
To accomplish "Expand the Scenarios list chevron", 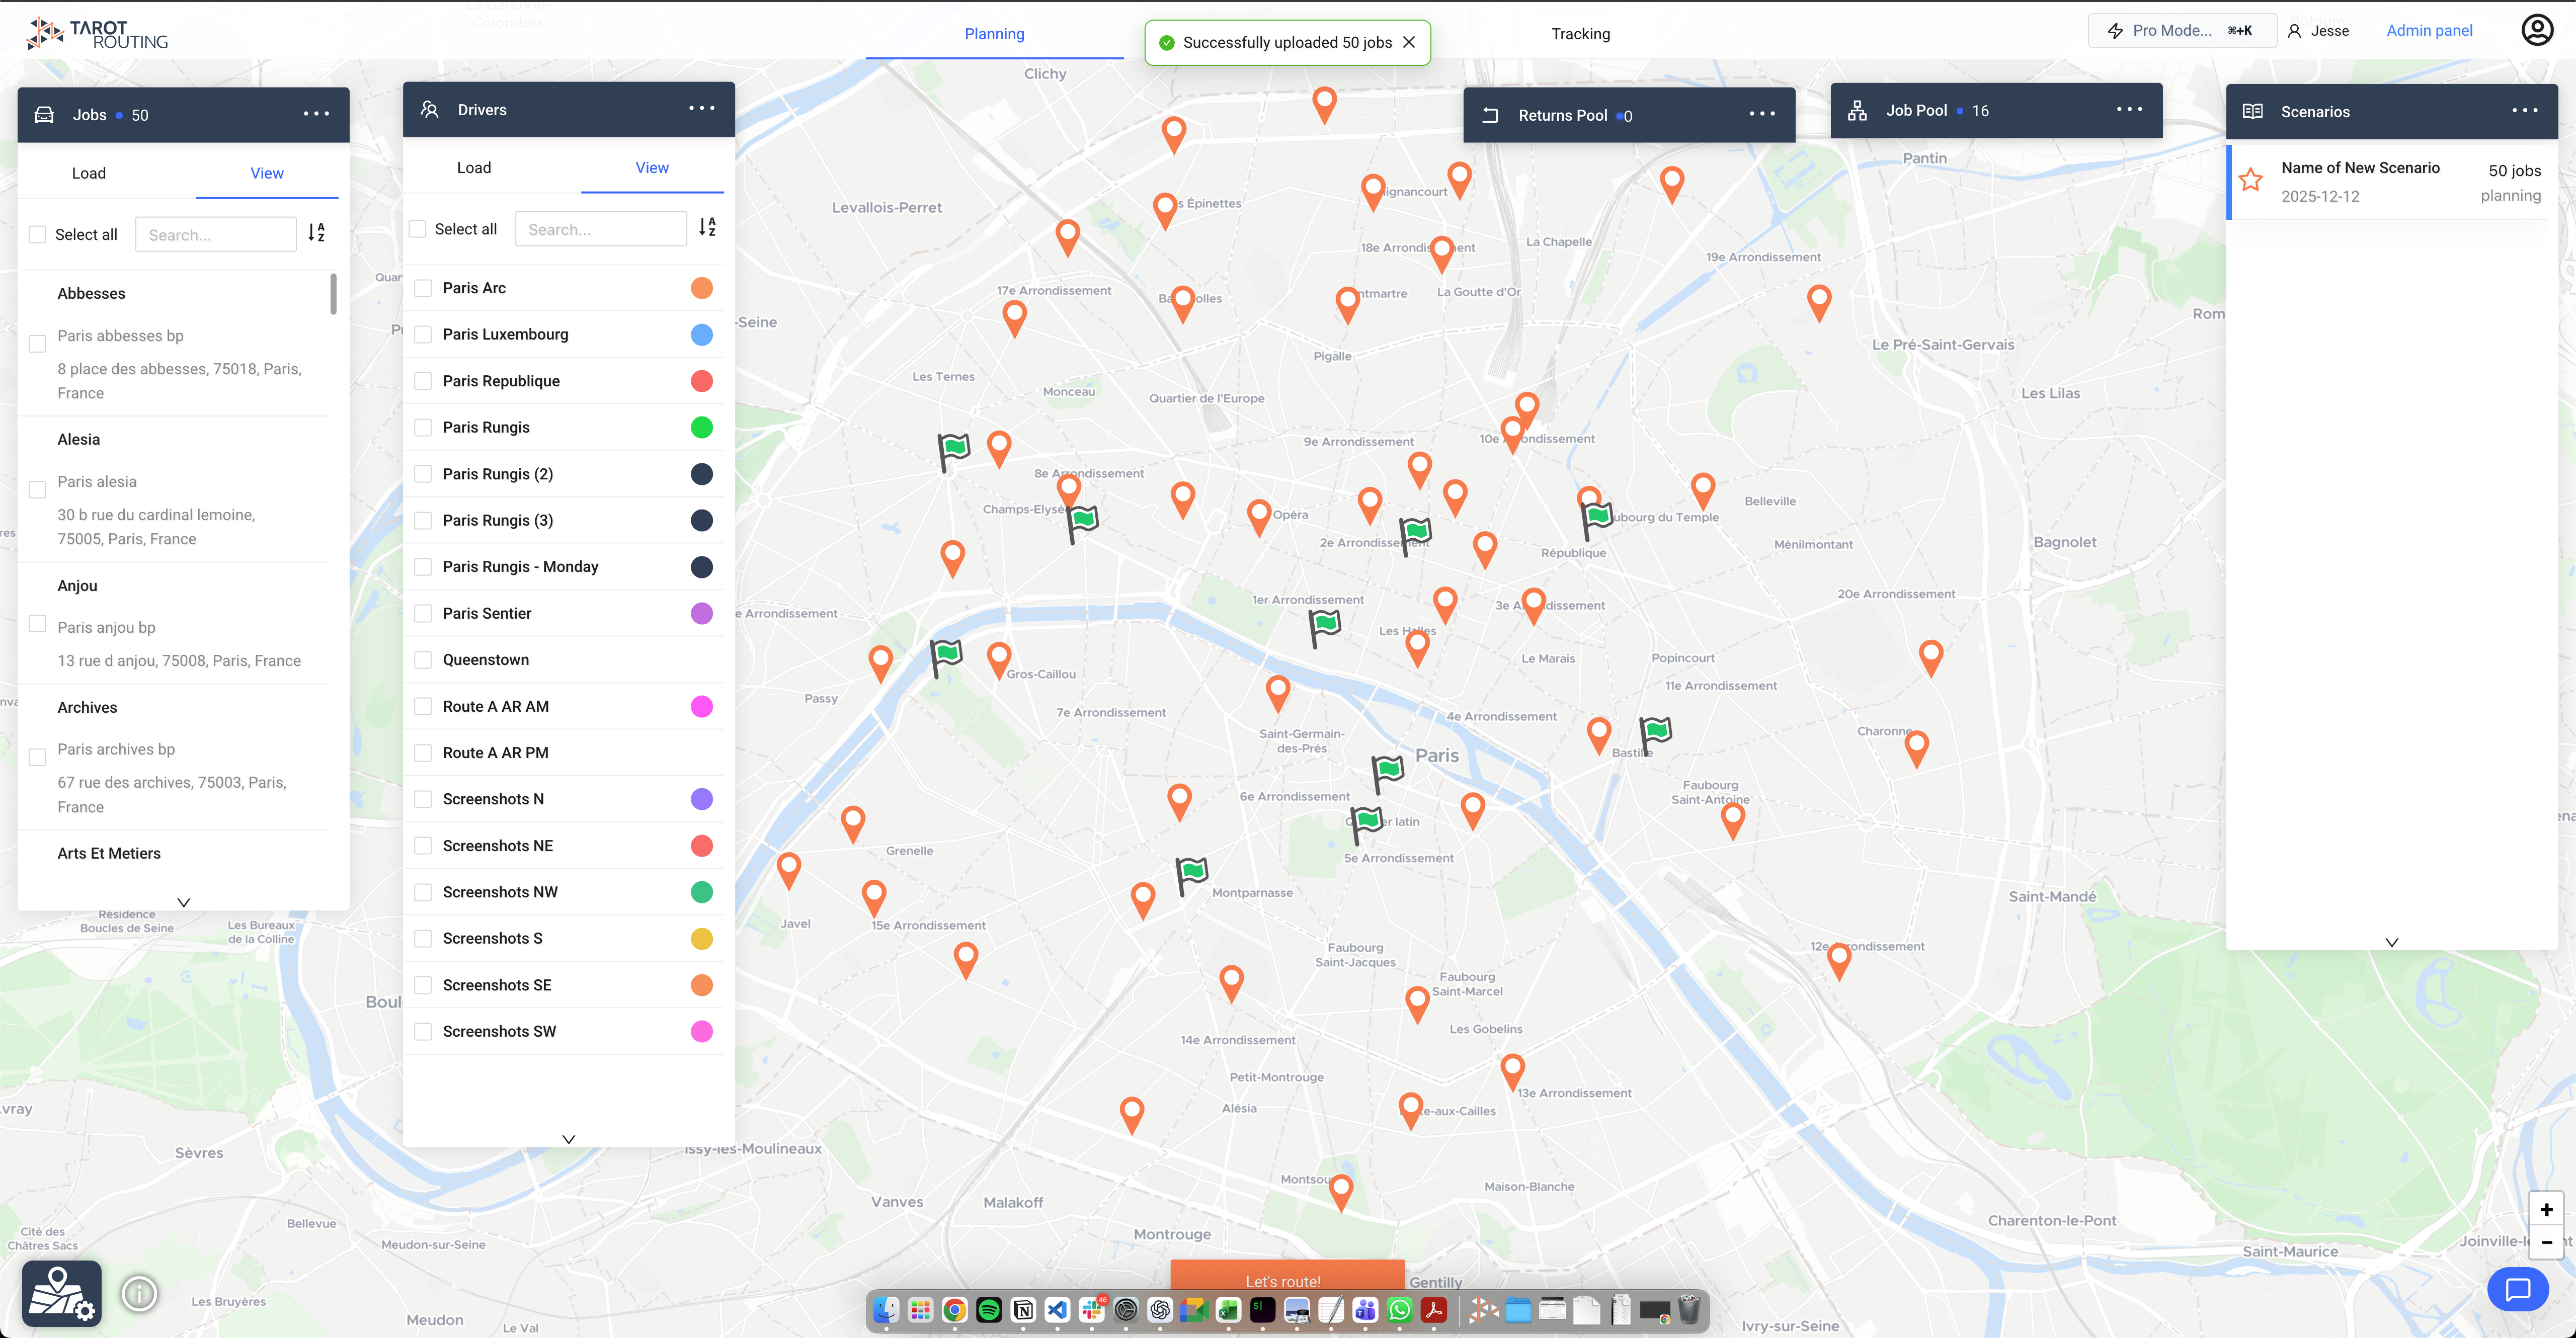I will pos(2392,941).
